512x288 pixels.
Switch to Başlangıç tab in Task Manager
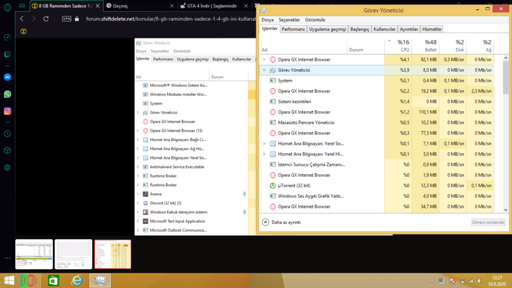(x=360, y=29)
